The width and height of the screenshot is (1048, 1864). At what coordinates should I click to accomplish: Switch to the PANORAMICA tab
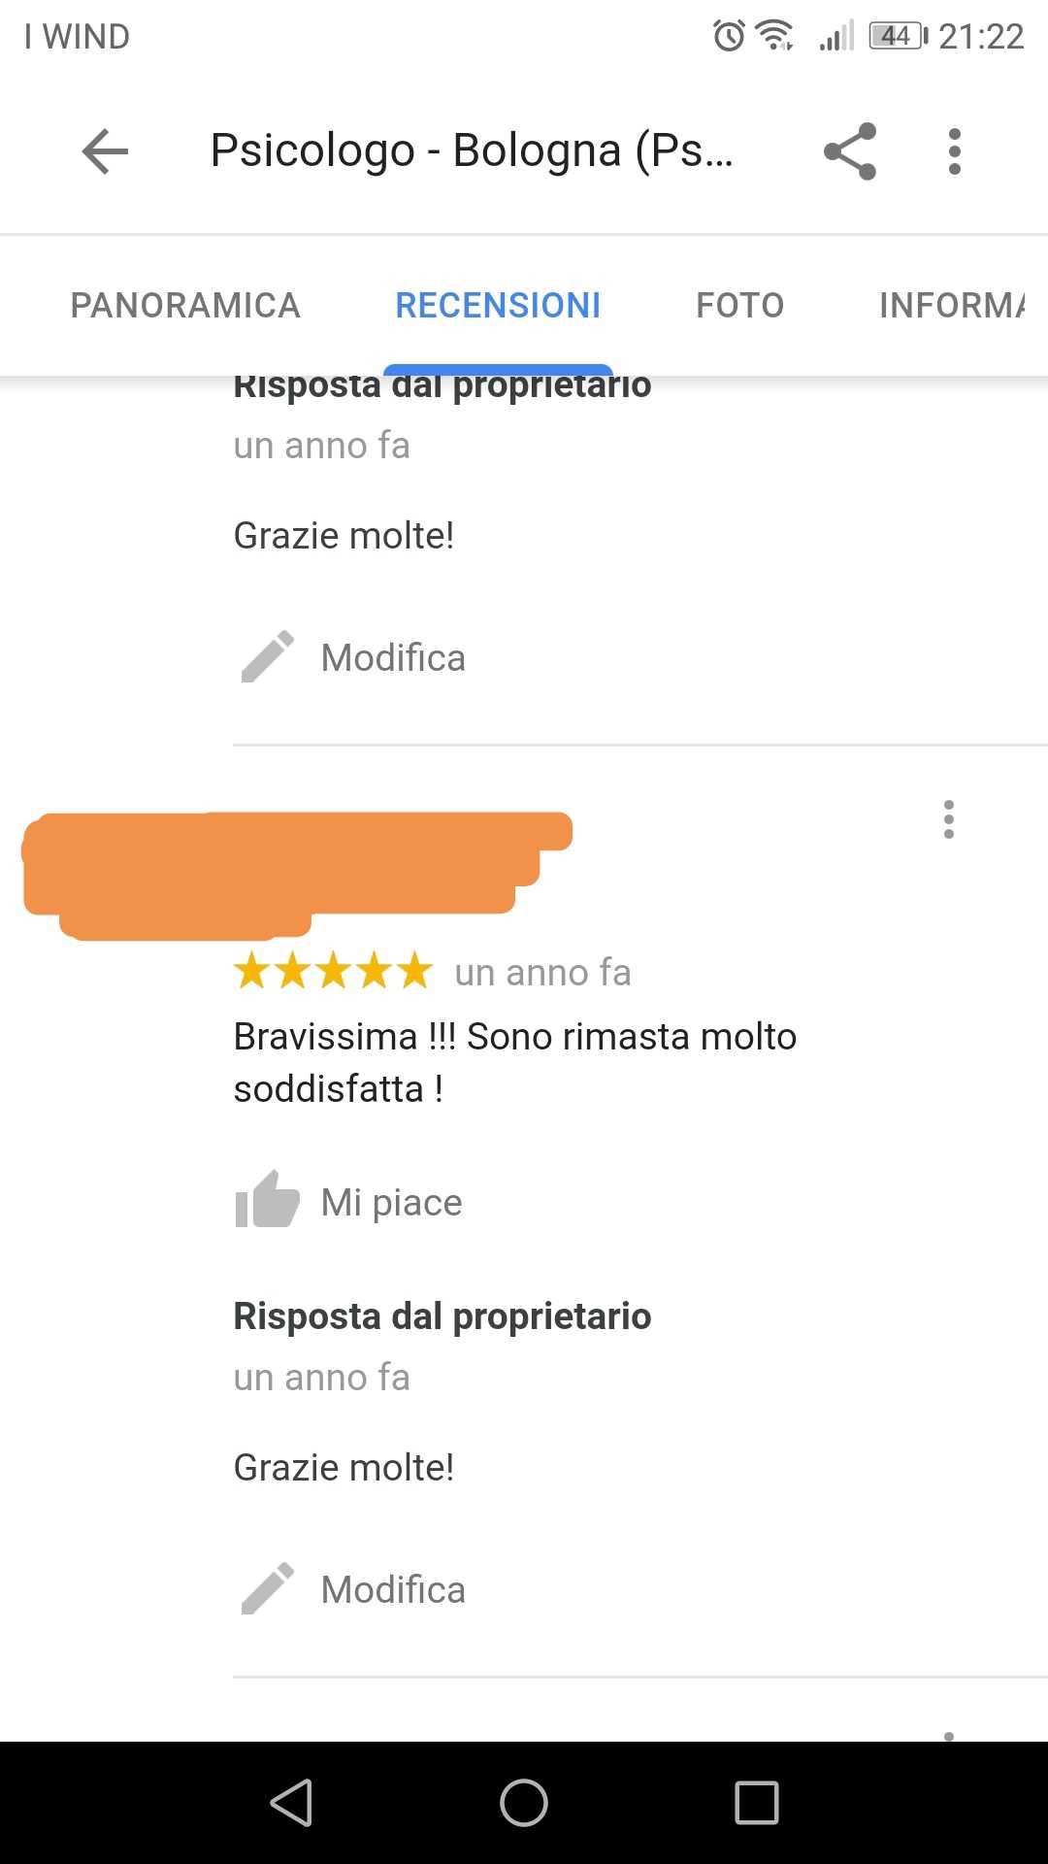coord(185,305)
